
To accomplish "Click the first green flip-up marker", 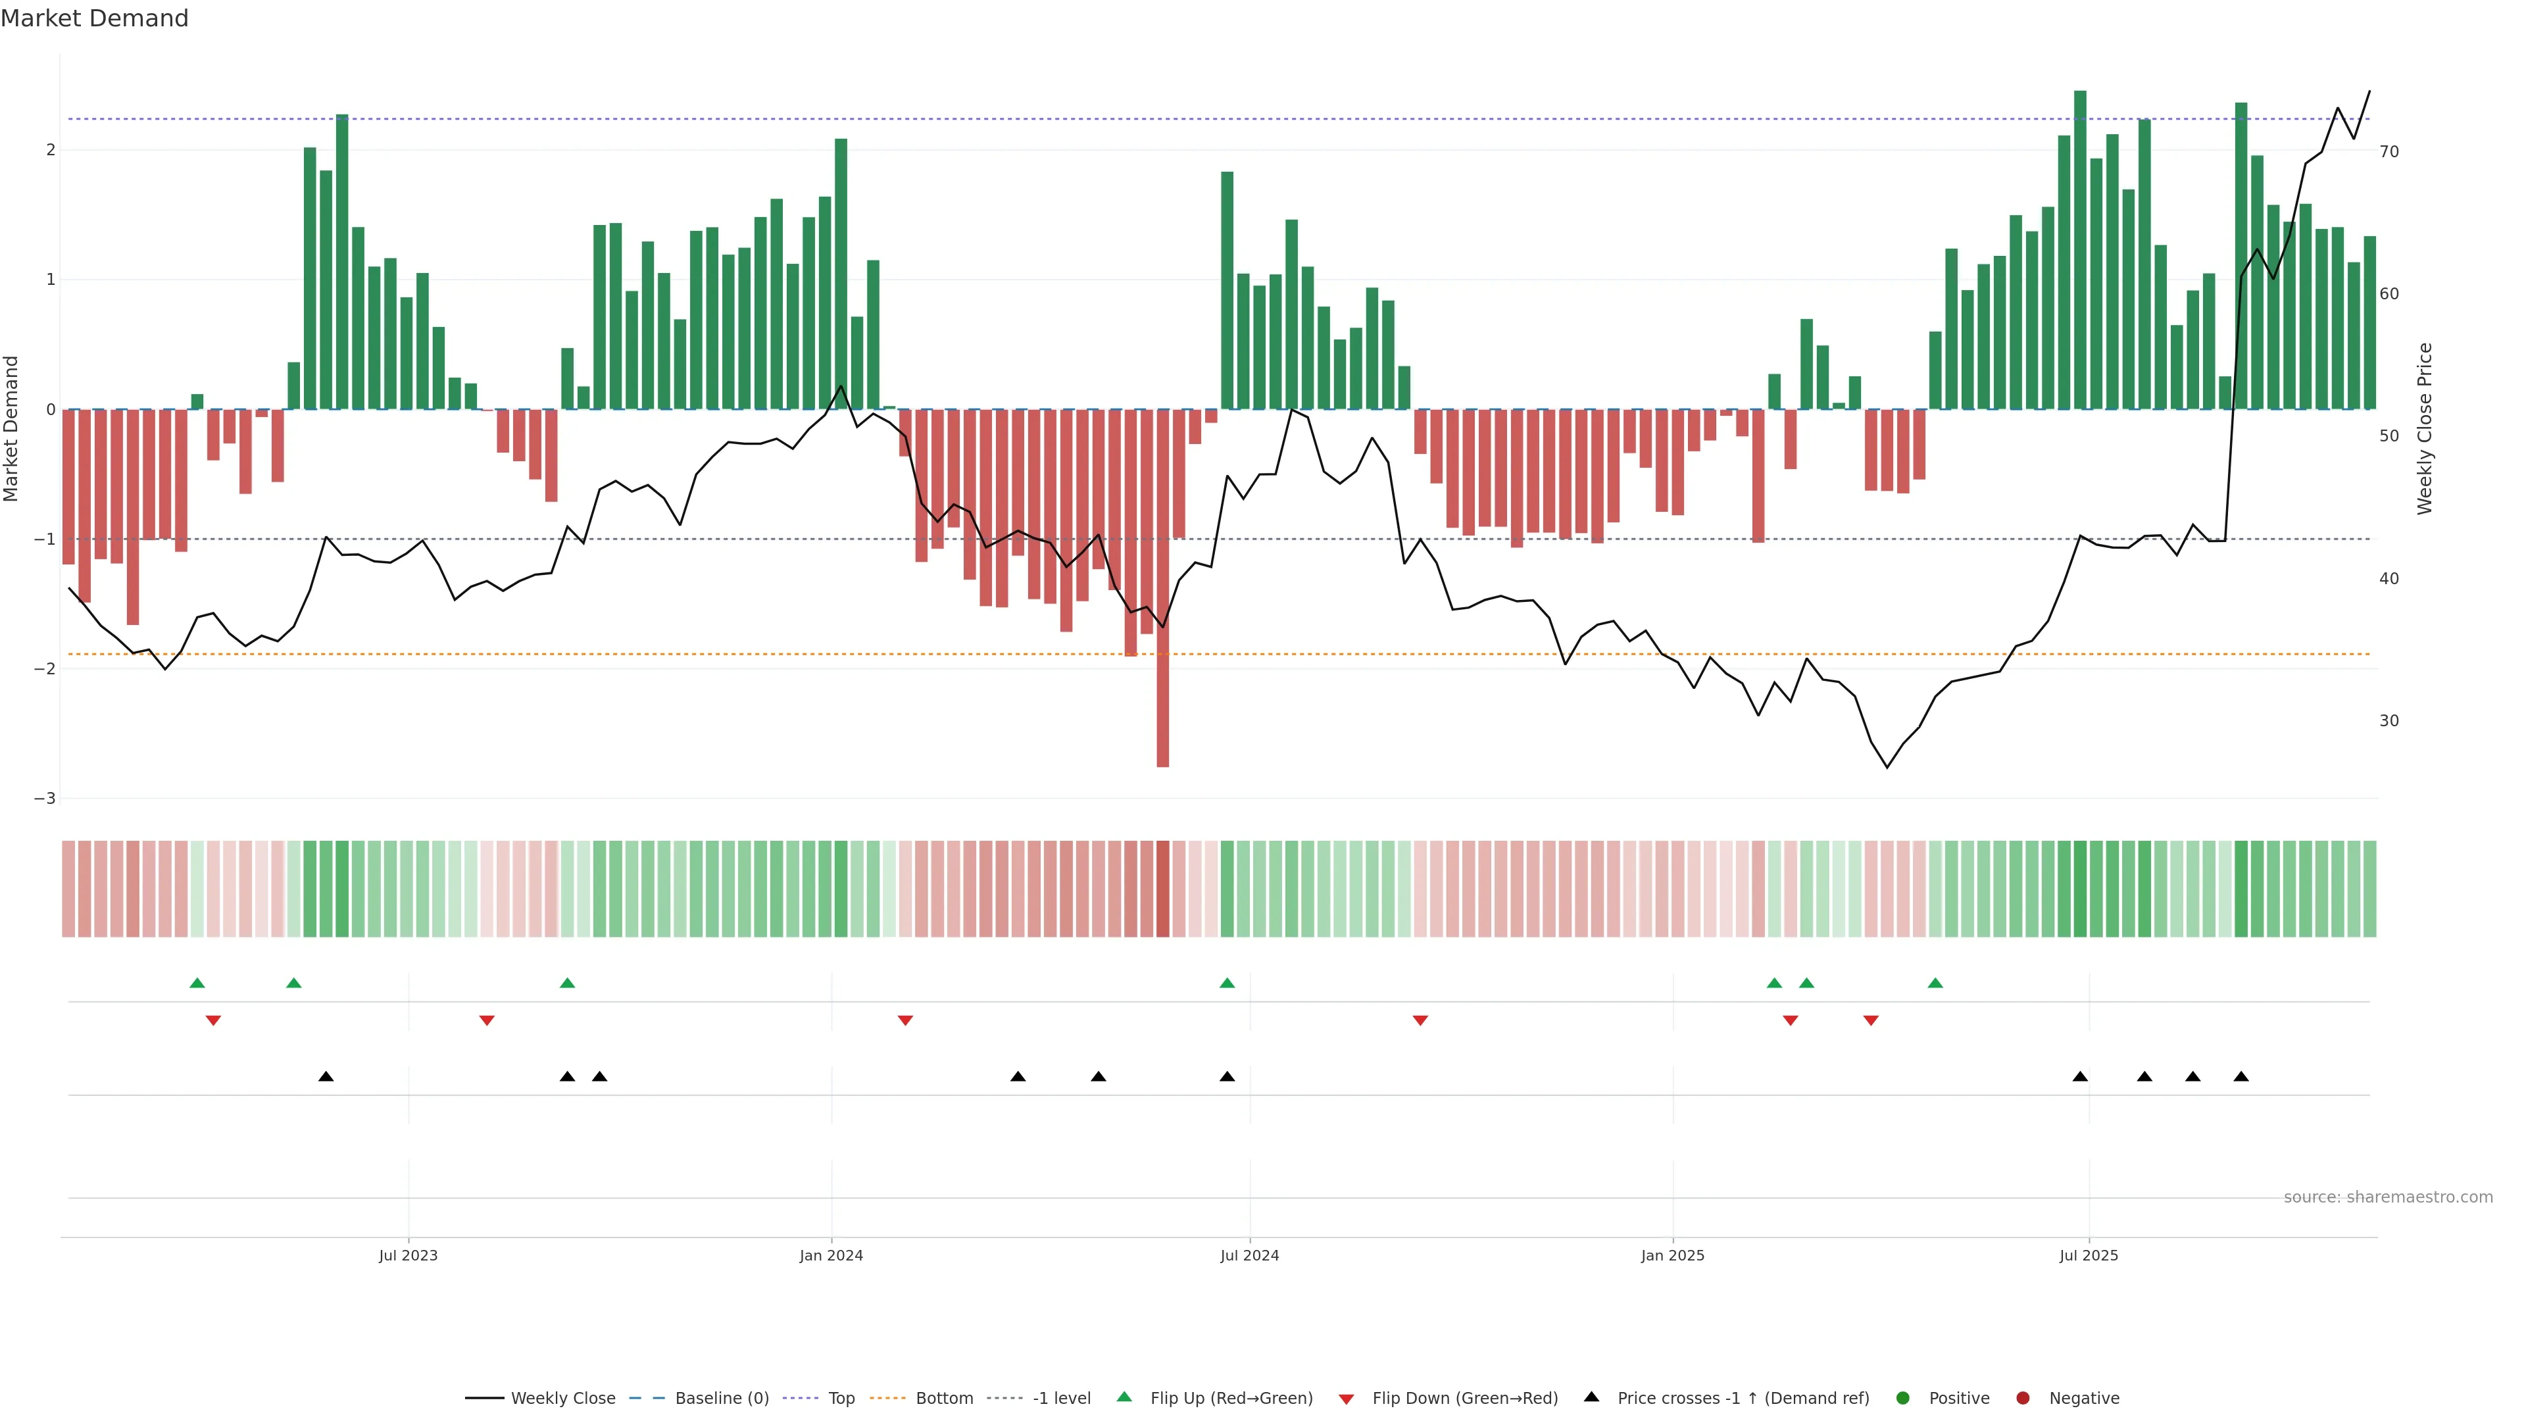I will 197,983.
